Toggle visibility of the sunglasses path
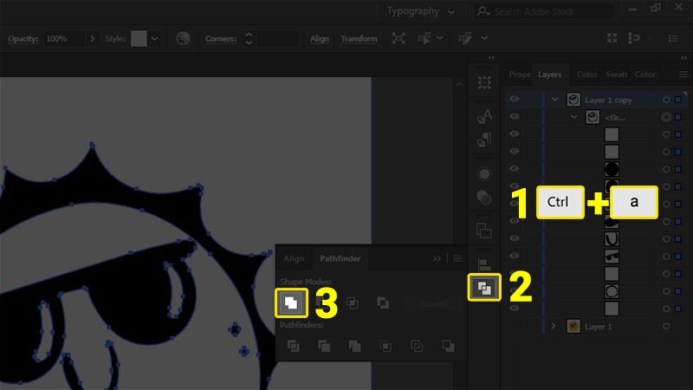Viewport: 693px width, 390px height. 515,256
